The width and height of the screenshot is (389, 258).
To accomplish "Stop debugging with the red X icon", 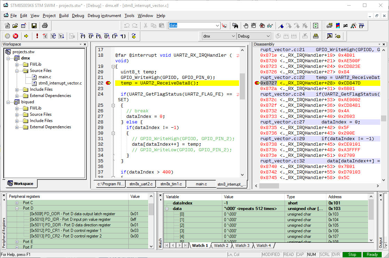I will click(x=16, y=36).
